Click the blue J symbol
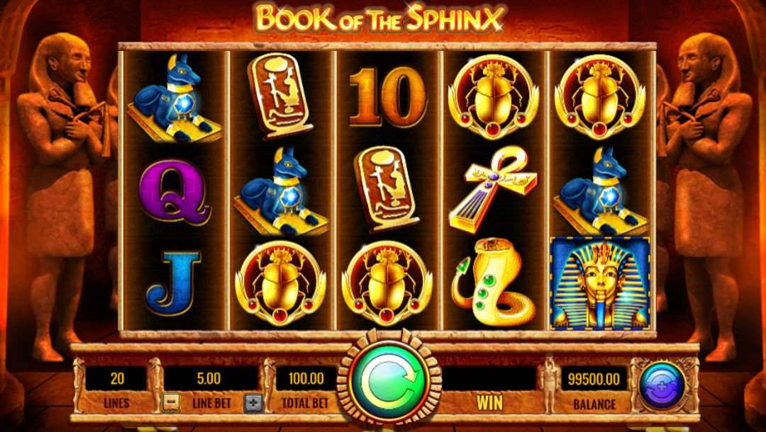The width and height of the screenshot is (766, 432). coord(174,283)
